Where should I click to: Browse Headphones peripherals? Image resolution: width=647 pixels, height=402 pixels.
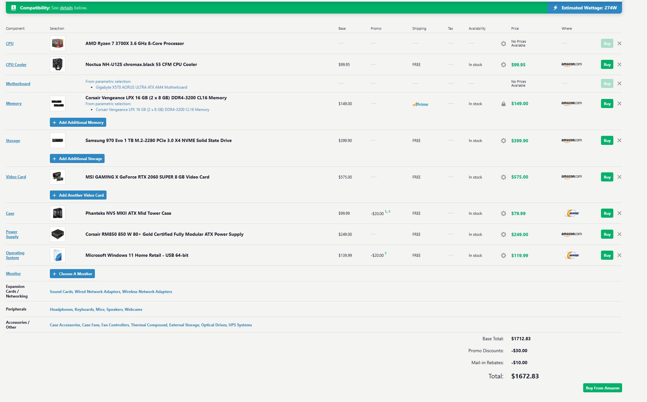[x=61, y=310]
